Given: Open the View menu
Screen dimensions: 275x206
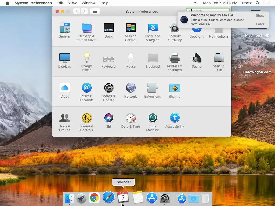Looking at the screenshot, I should tap(73, 3).
